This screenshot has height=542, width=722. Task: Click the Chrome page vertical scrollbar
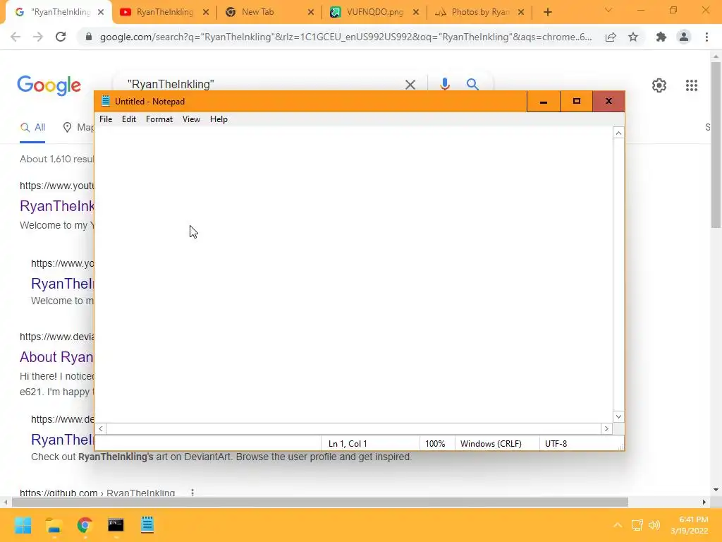click(x=716, y=144)
